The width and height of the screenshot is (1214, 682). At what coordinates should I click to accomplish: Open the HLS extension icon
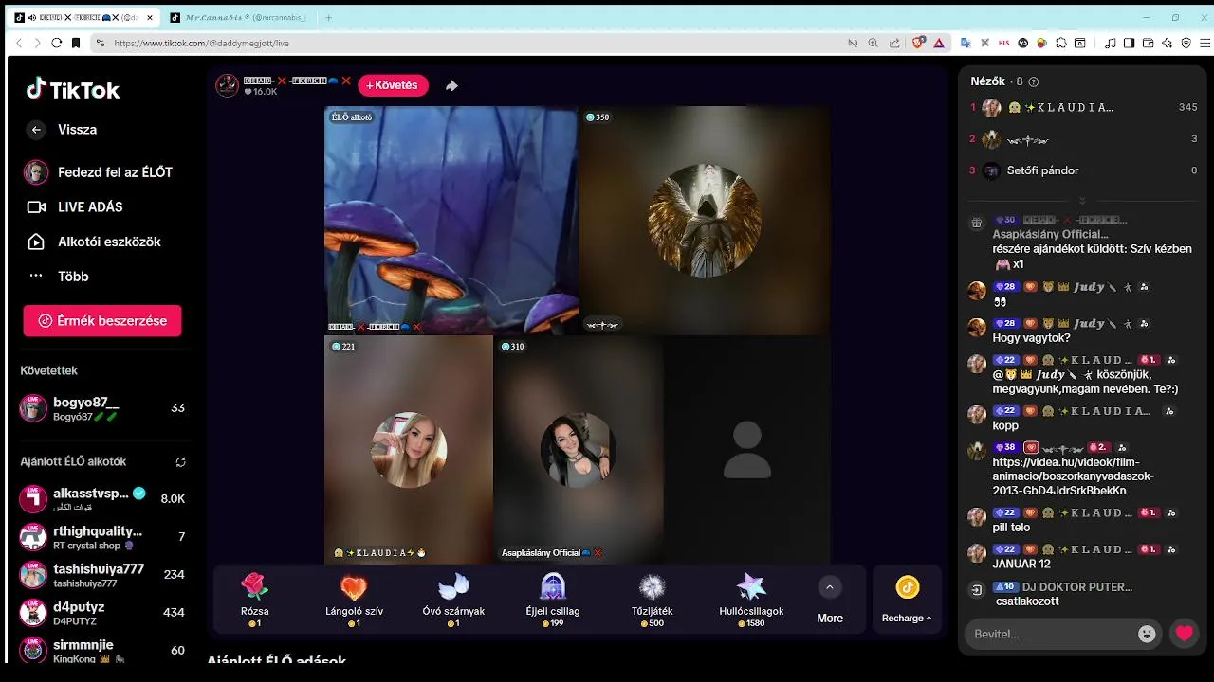click(x=1004, y=43)
